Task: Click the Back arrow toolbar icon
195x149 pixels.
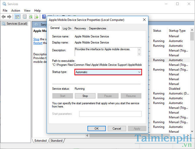Action: pos(4,17)
